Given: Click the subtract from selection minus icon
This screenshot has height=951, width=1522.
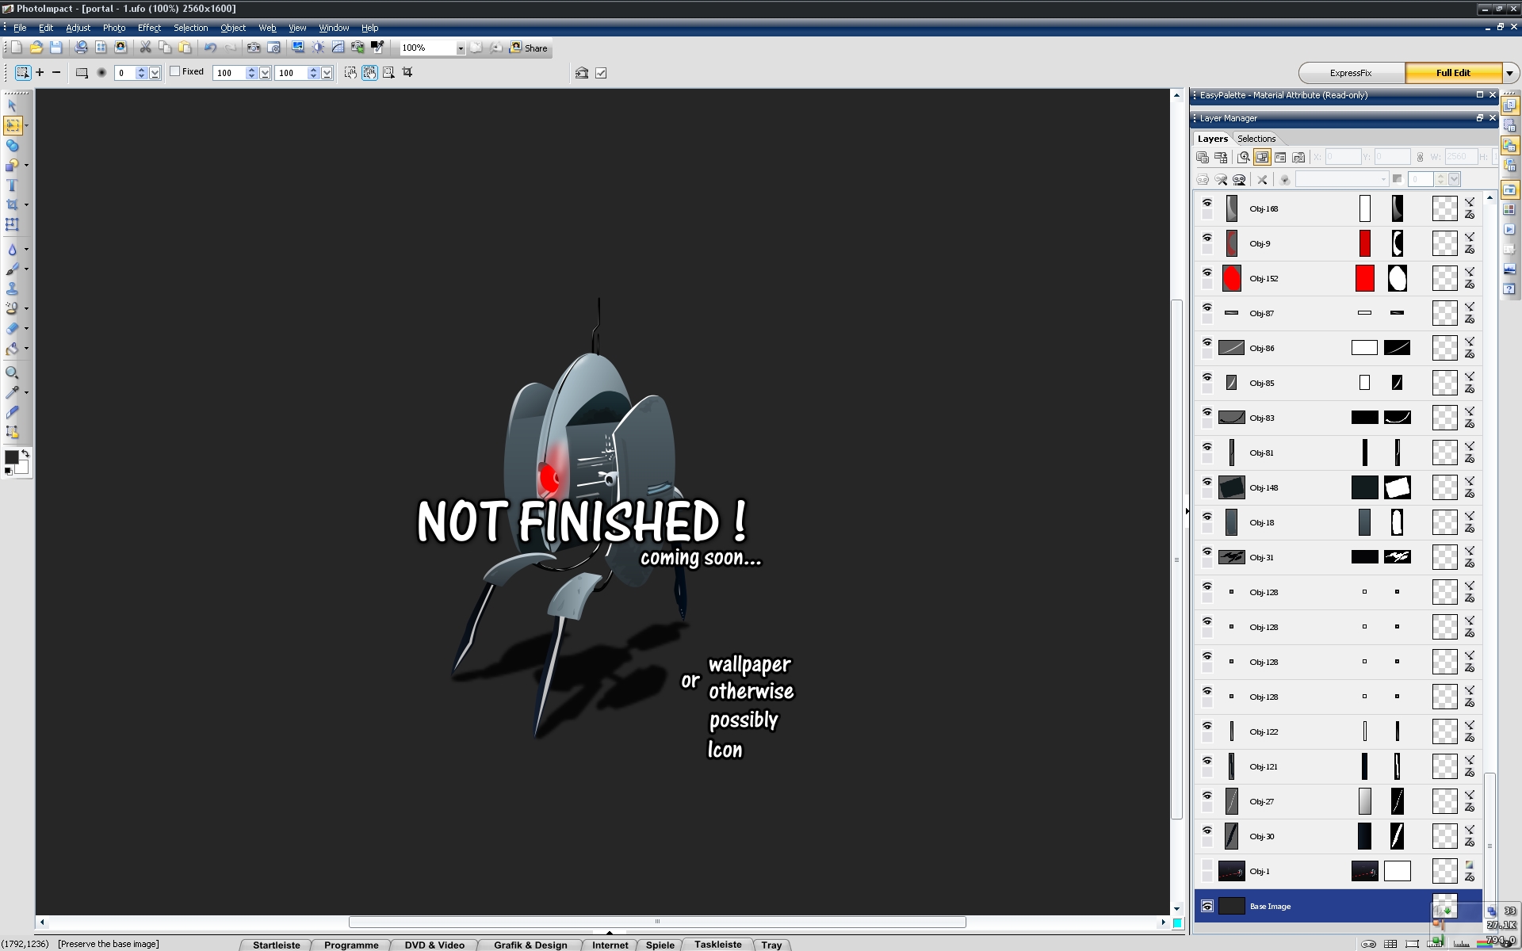Looking at the screenshot, I should (x=56, y=72).
